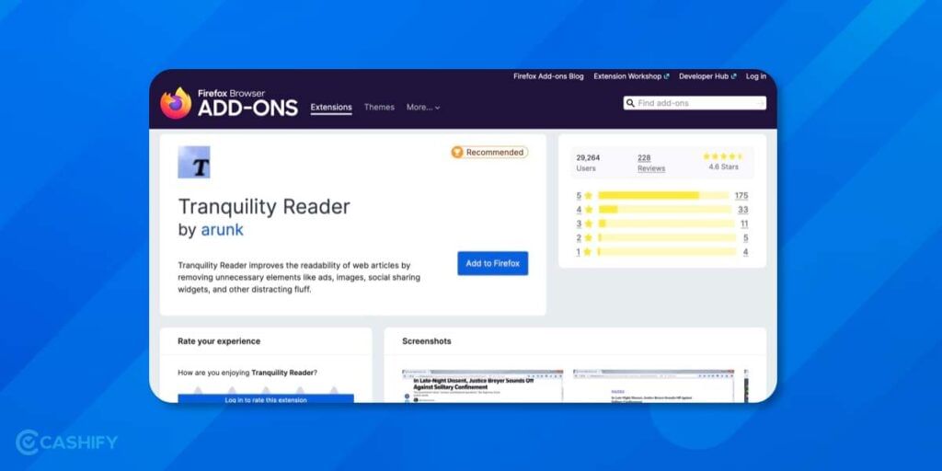This screenshot has height=471, width=942.
Task: Click the 4.6 Stars rating display
Action: tap(723, 162)
